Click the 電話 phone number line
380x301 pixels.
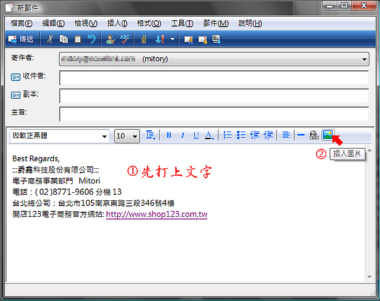[x=67, y=192]
